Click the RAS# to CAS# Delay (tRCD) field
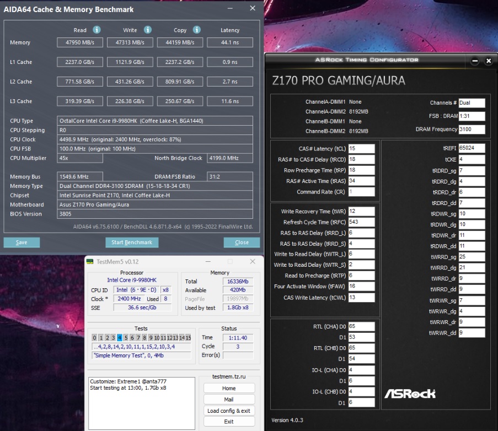The image size is (498, 431). [361, 159]
